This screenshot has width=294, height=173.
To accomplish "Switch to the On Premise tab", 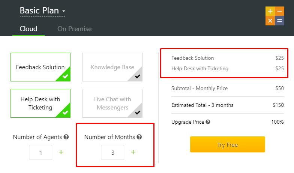I will pyautogui.click(x=74, y=29).
